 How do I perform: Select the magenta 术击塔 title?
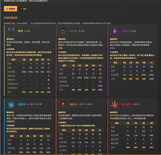[125, 31]
